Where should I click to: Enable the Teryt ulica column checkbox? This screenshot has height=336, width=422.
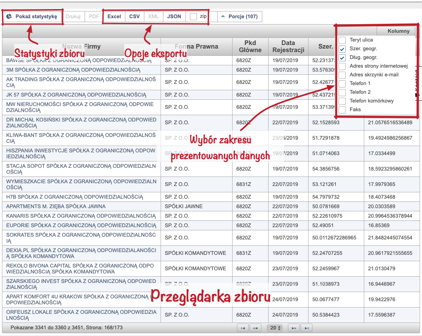pos(342,40)
